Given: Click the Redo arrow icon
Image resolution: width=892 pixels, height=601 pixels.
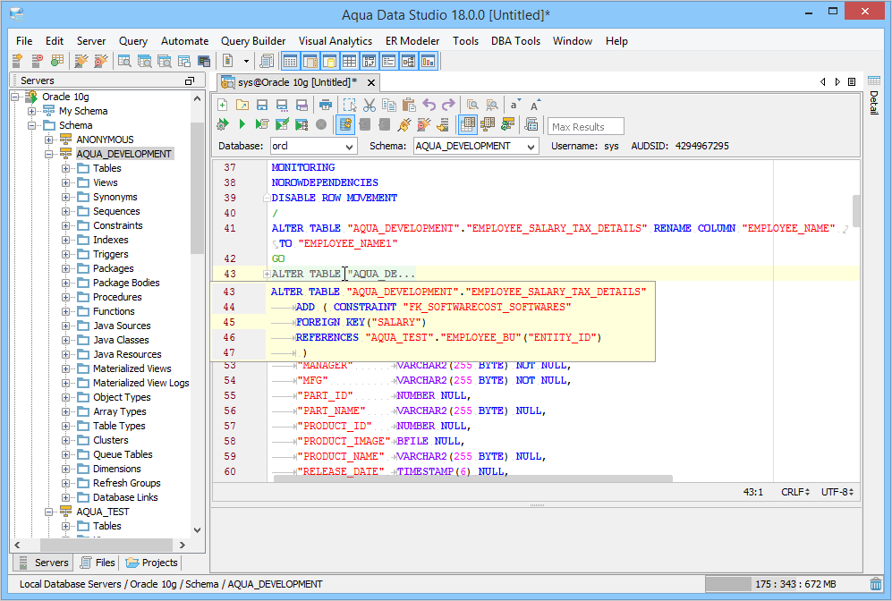Looking at the screenshot, I should tap(448, 105).
